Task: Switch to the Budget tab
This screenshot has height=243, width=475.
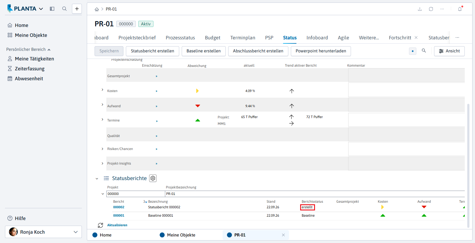Action: click(213, 38)
